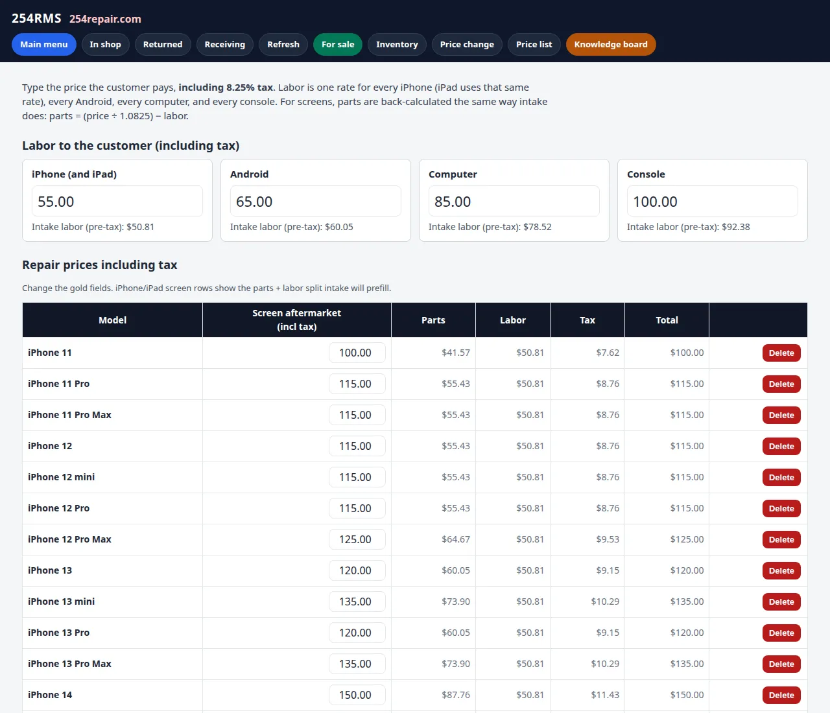Click the 254repair.com link in header
Screen dimensions: 830x713
pyautogui.click(x=105, y=19)
